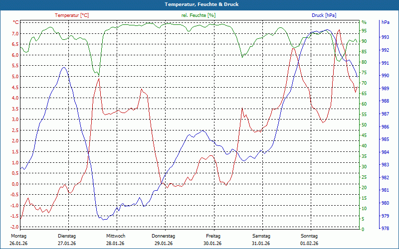Click the '50' humidity axis tick
Image resolution: width=399 pixels, height=249 pixels.
click(365, 125)
